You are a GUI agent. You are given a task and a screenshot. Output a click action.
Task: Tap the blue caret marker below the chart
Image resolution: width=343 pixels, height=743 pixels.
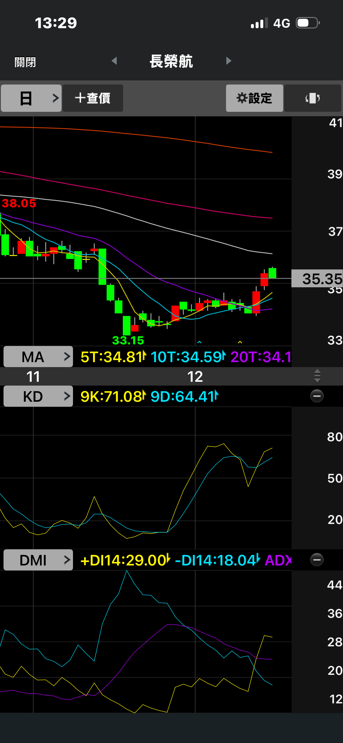[x=199, y=342]
